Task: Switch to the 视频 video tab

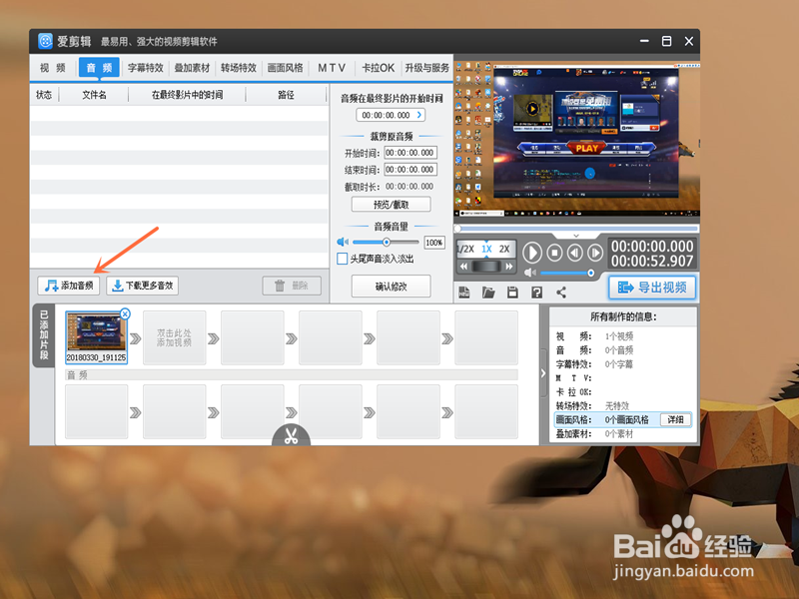Action: pos(53,68)
